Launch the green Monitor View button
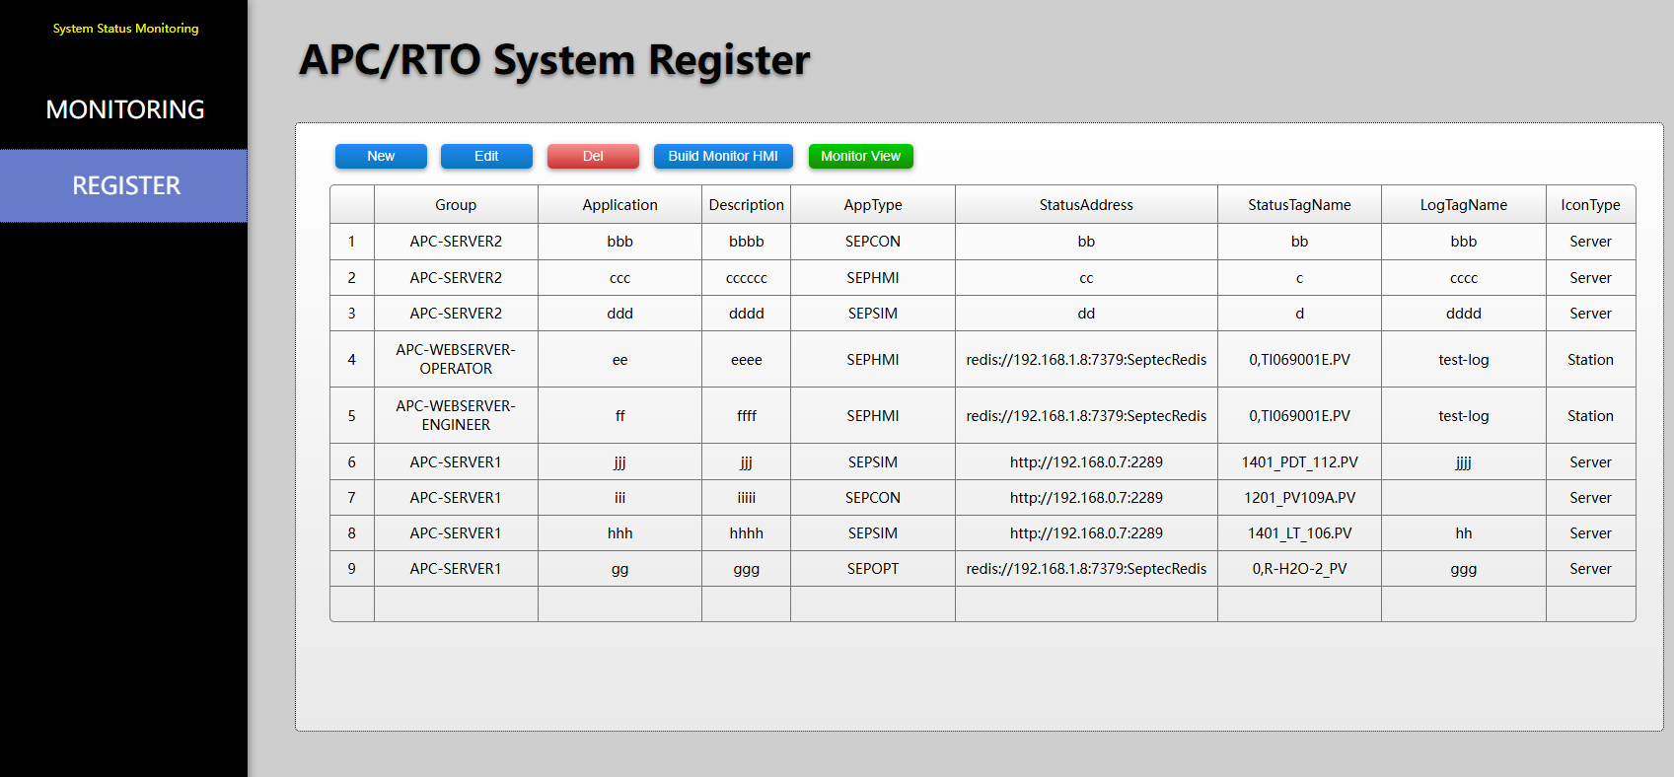Viewport: 1674px width, 777px height. (860, 156)
